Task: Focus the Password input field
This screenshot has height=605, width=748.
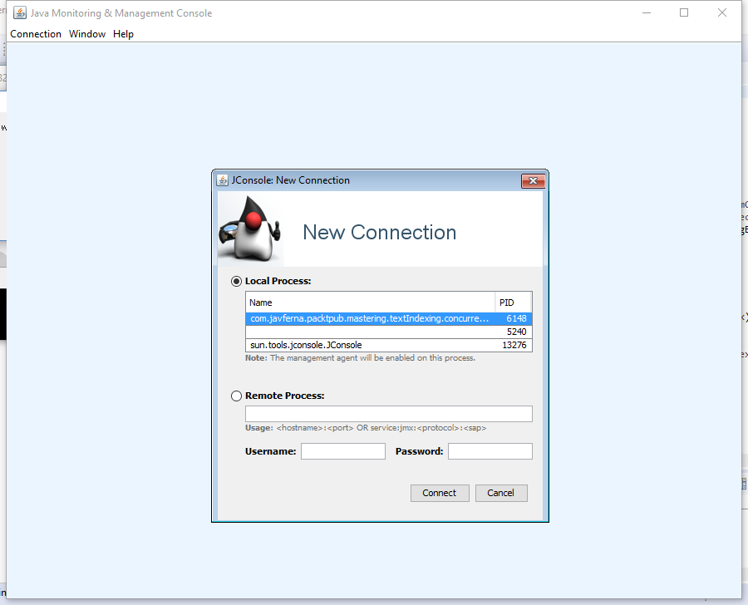Action: [x=490, y=451]
